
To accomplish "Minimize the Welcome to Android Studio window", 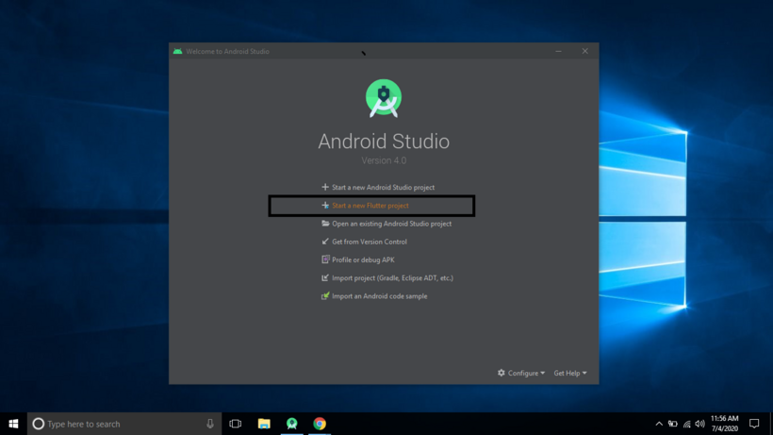I will click(558, 51).
